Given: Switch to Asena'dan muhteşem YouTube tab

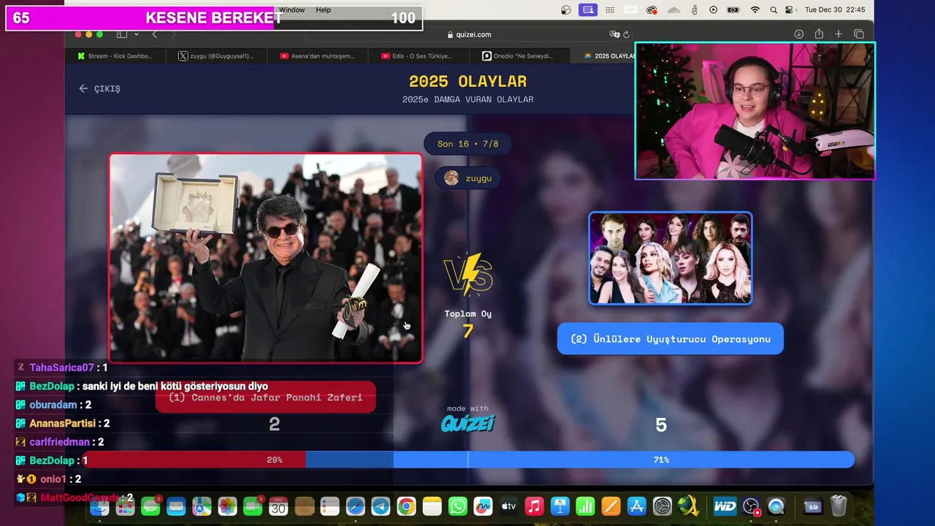Looking at the screenshot, I should (x=318, y=56).
